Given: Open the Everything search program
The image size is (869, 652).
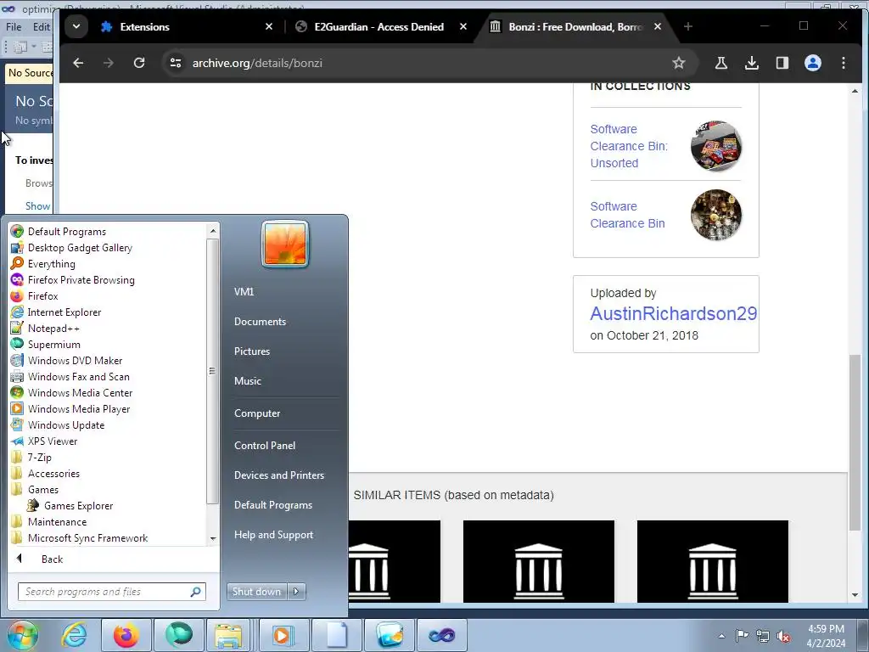Looking at the screenshot, I should coord(52,264).
